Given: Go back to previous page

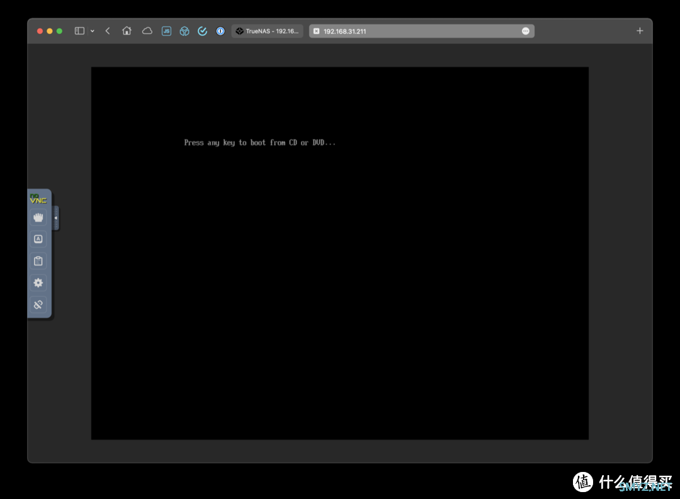Looking at the screenshot, I should coord(108,31).
